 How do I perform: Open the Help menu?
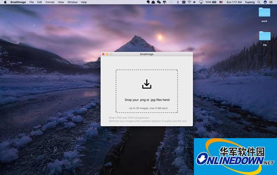click(84, 2)
